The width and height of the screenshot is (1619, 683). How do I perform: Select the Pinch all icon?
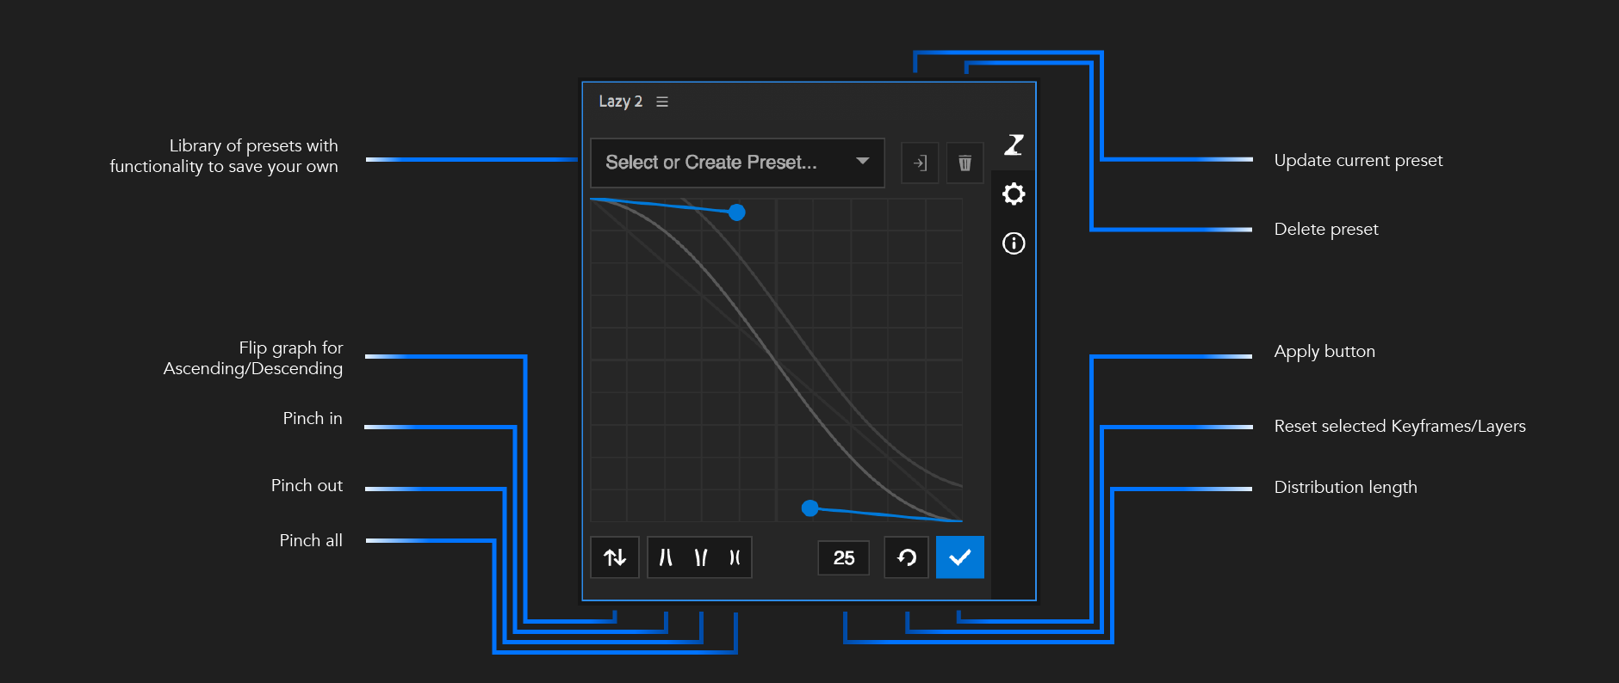click(x=735, y=557)
